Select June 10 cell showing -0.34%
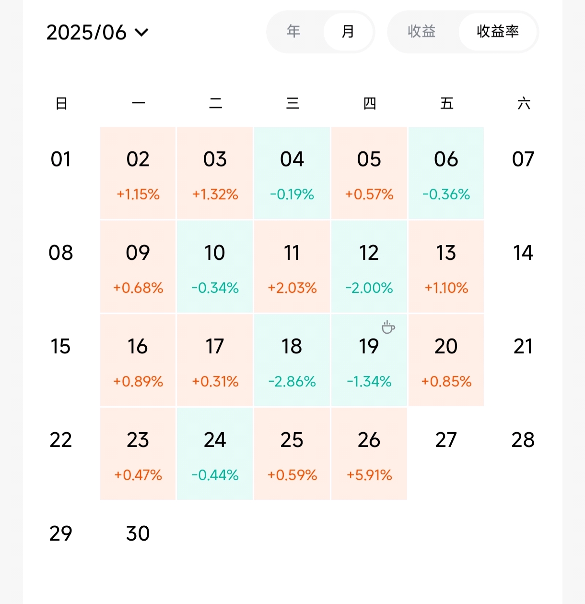The image size is (585, 604). click(x=215, y=266)
